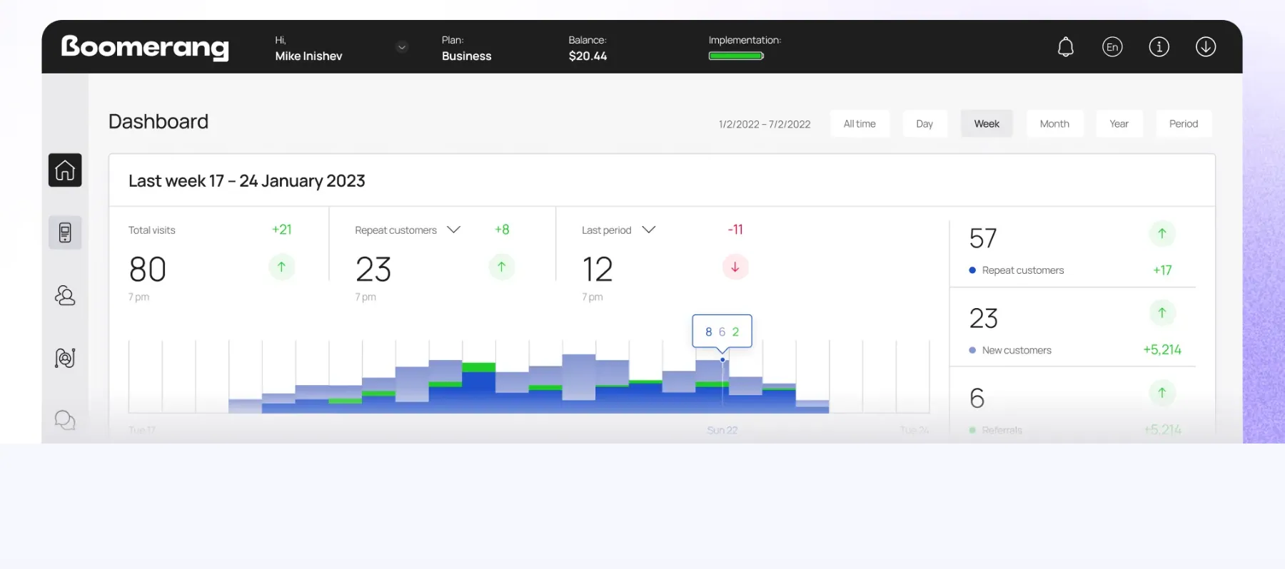The height and width of the screenshot is (569, 1285).
Task: Click the blue Repeat customers legend dot
Action: 972,270
